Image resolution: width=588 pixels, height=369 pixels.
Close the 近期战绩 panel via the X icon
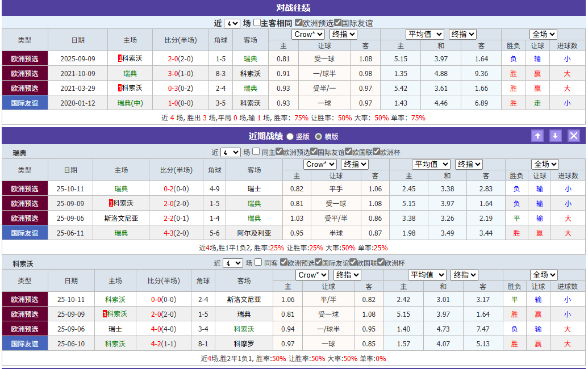click(x=574, y=136)
